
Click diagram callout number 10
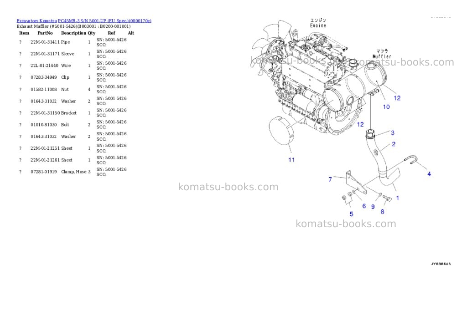pos(386,107)
